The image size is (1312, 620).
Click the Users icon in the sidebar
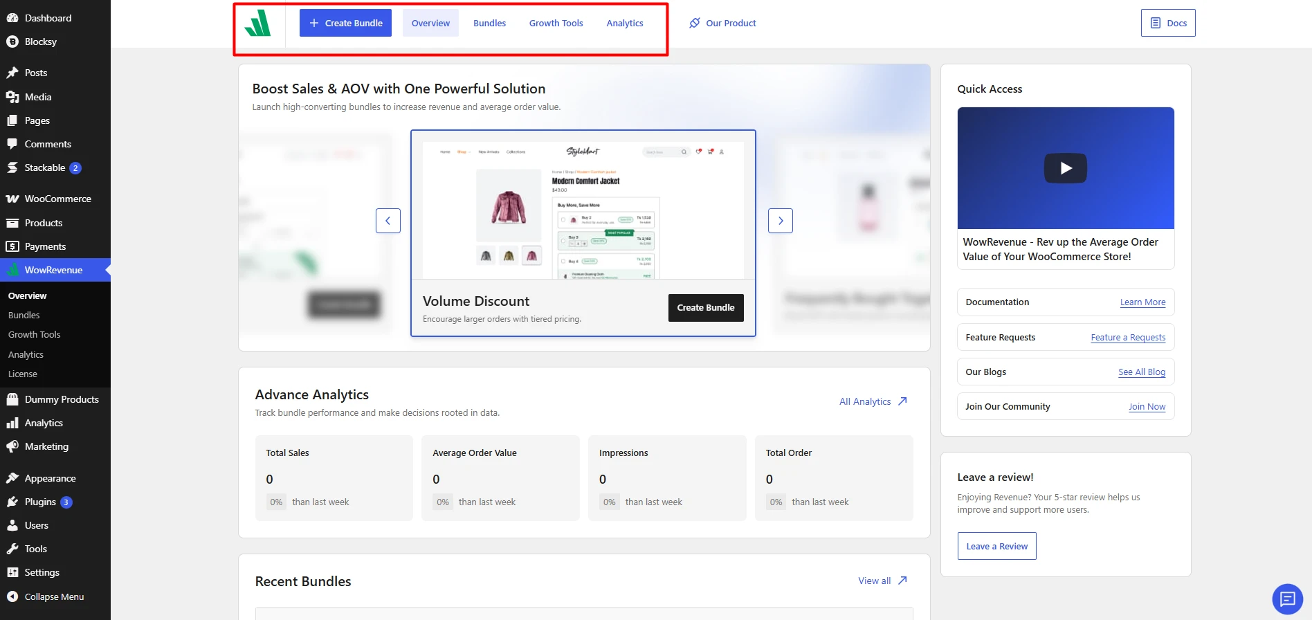(x=12, y=525)
